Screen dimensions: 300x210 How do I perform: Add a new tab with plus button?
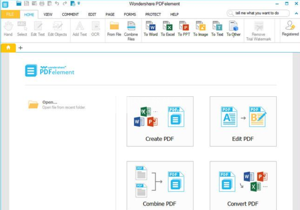point(20,48)
